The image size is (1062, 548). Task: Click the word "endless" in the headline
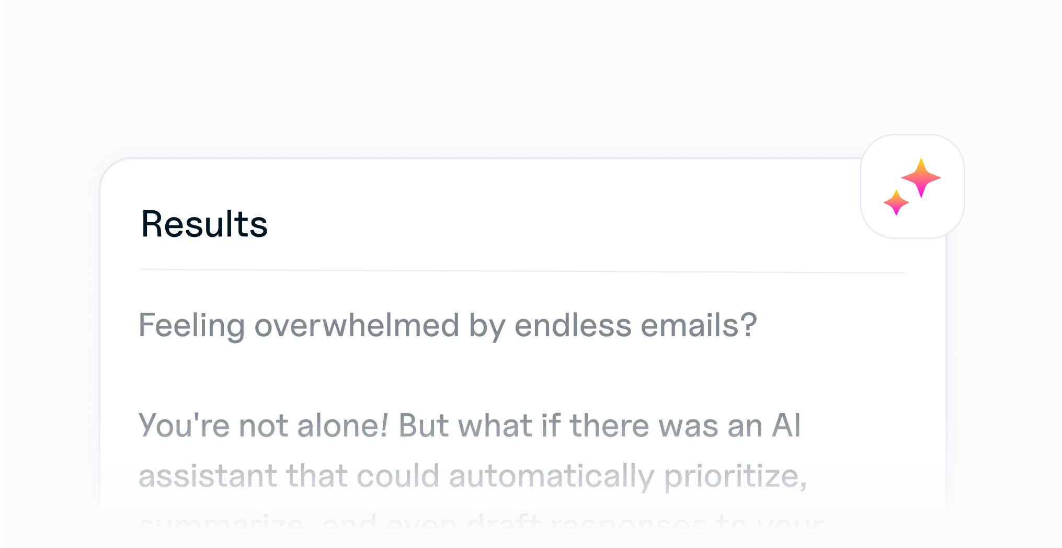(573, 325)
